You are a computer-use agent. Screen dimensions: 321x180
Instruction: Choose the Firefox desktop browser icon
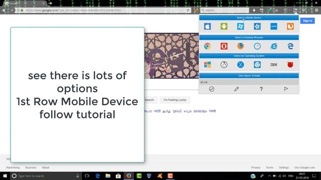tap(241, 46)
